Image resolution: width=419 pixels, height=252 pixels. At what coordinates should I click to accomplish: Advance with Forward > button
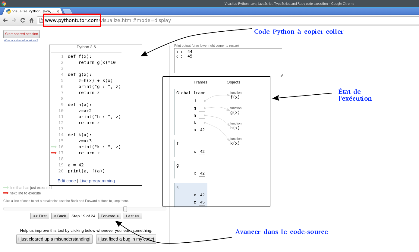(110, 216)
